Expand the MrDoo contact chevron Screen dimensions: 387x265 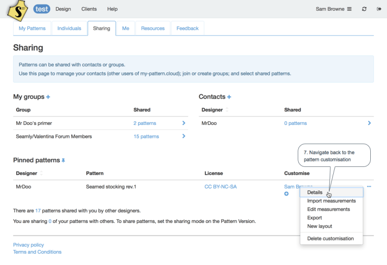point(369,123)
